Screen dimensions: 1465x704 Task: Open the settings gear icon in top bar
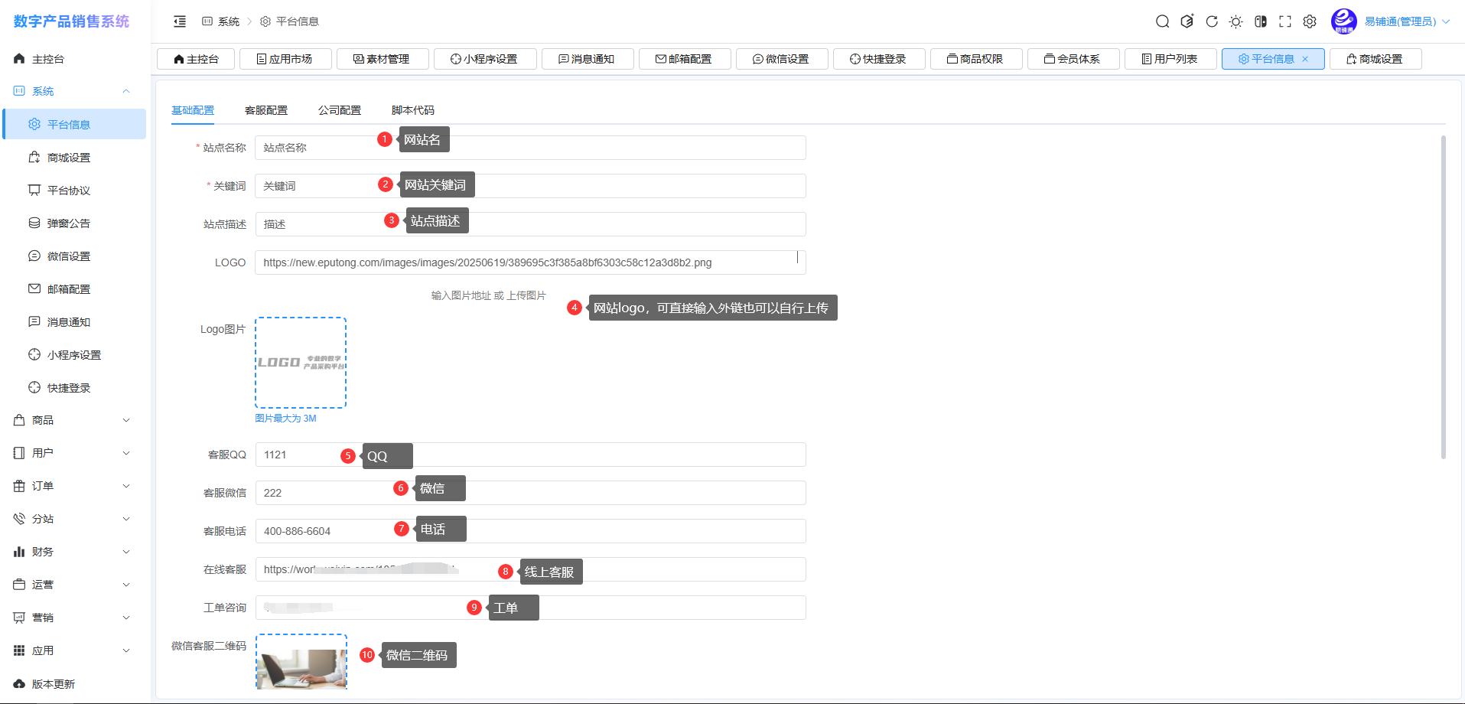tap(1309, 21)
